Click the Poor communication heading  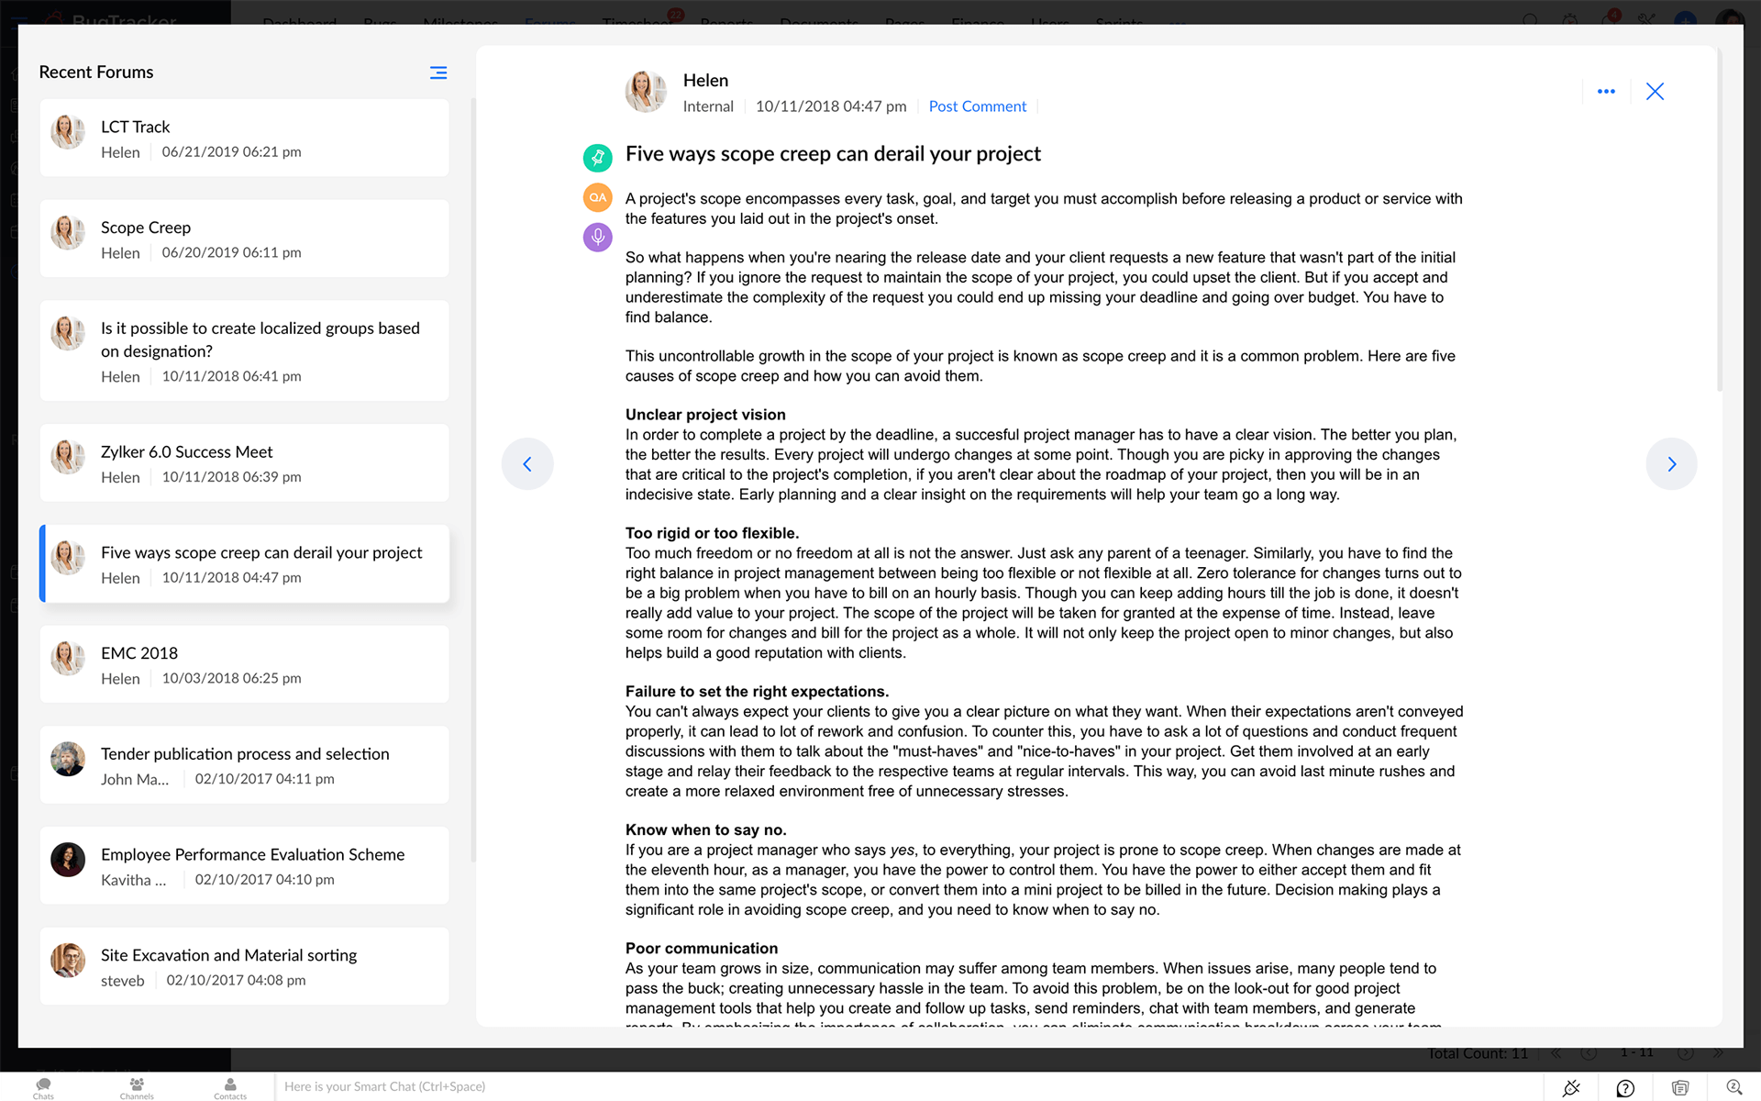point(702,949)
